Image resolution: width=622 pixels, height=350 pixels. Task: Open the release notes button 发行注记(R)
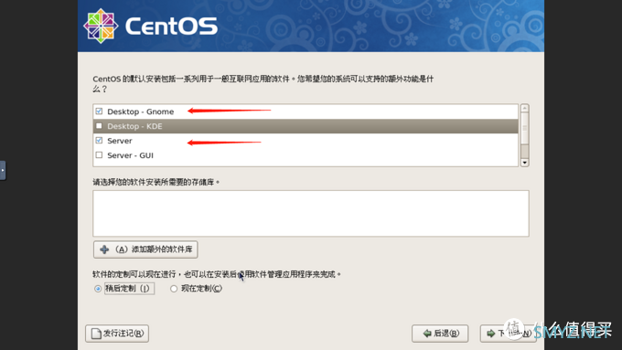pos(117,334)
